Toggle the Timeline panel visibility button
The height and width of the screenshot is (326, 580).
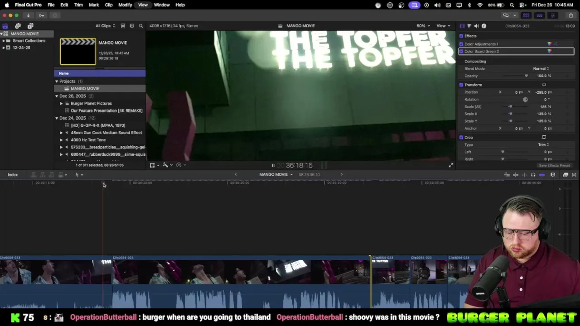pyautogui.click(x=539, y=15)
